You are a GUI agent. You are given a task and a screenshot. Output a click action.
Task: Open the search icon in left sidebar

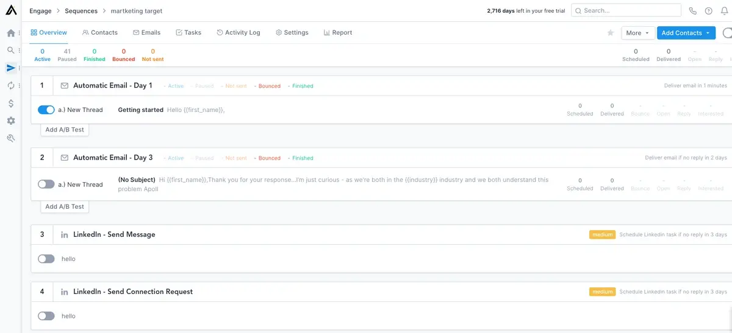click(x=11, y=51)
